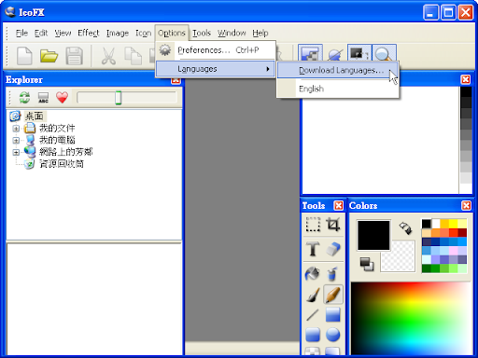Click the red heart favorites icon
Screen dimensions: 478x358
[x=62, y=98]
